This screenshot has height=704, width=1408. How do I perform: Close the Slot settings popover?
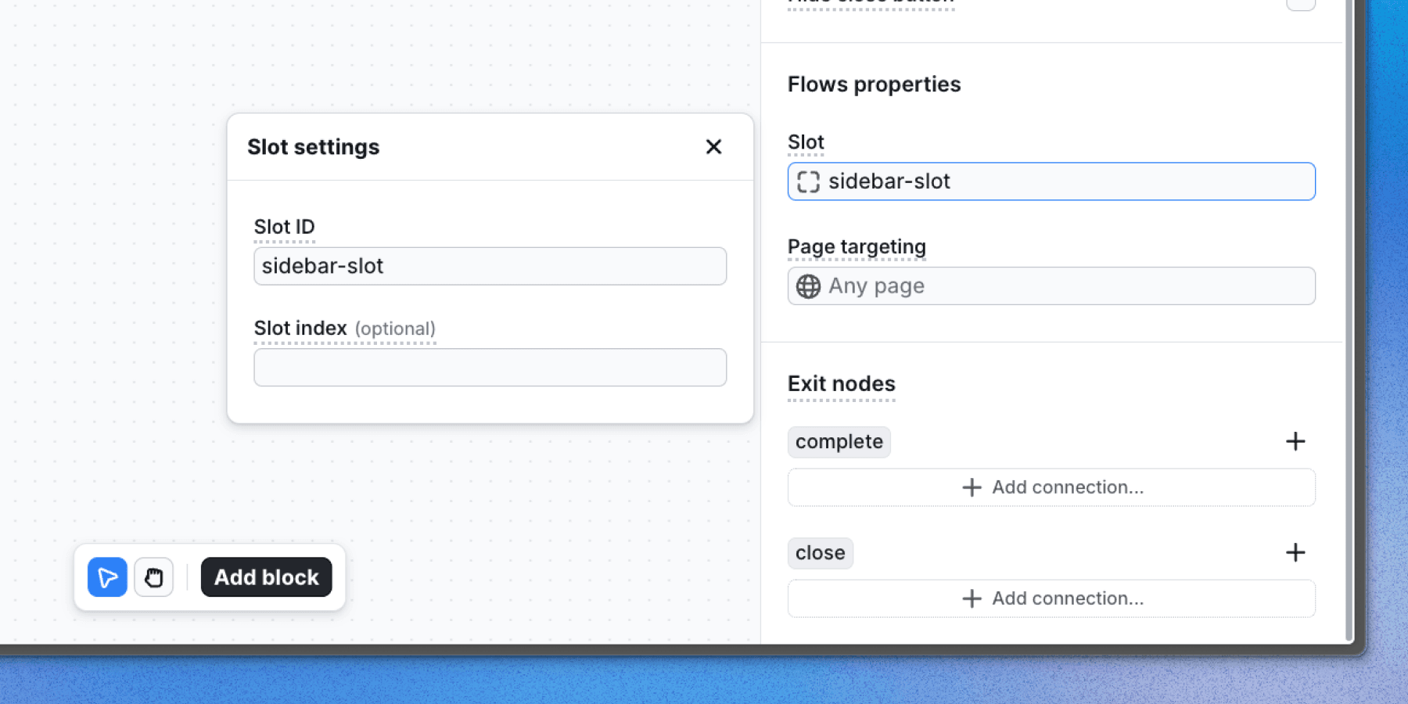click(713, 147)
